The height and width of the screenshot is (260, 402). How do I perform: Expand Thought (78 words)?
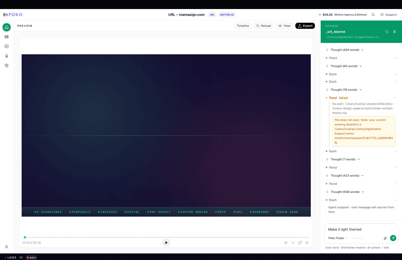(x=344, y=90)
